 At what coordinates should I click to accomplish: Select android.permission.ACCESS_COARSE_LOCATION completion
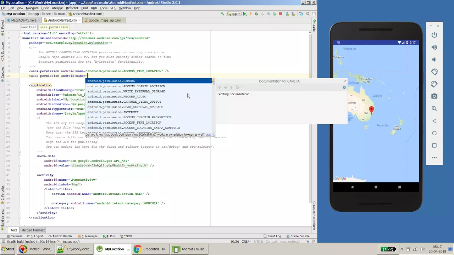[x=149, y=86]
